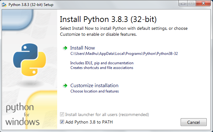Uncheck Add Python 3.8 to PATH
The image size is (213, 132).
62,122
